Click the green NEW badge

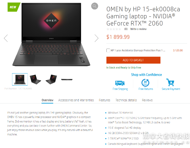point(13,7)
